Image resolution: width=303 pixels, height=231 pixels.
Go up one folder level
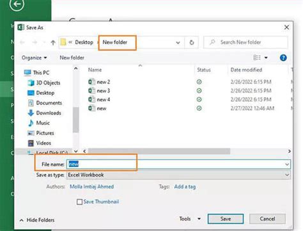pyautogui.click(x=53, y=42)
